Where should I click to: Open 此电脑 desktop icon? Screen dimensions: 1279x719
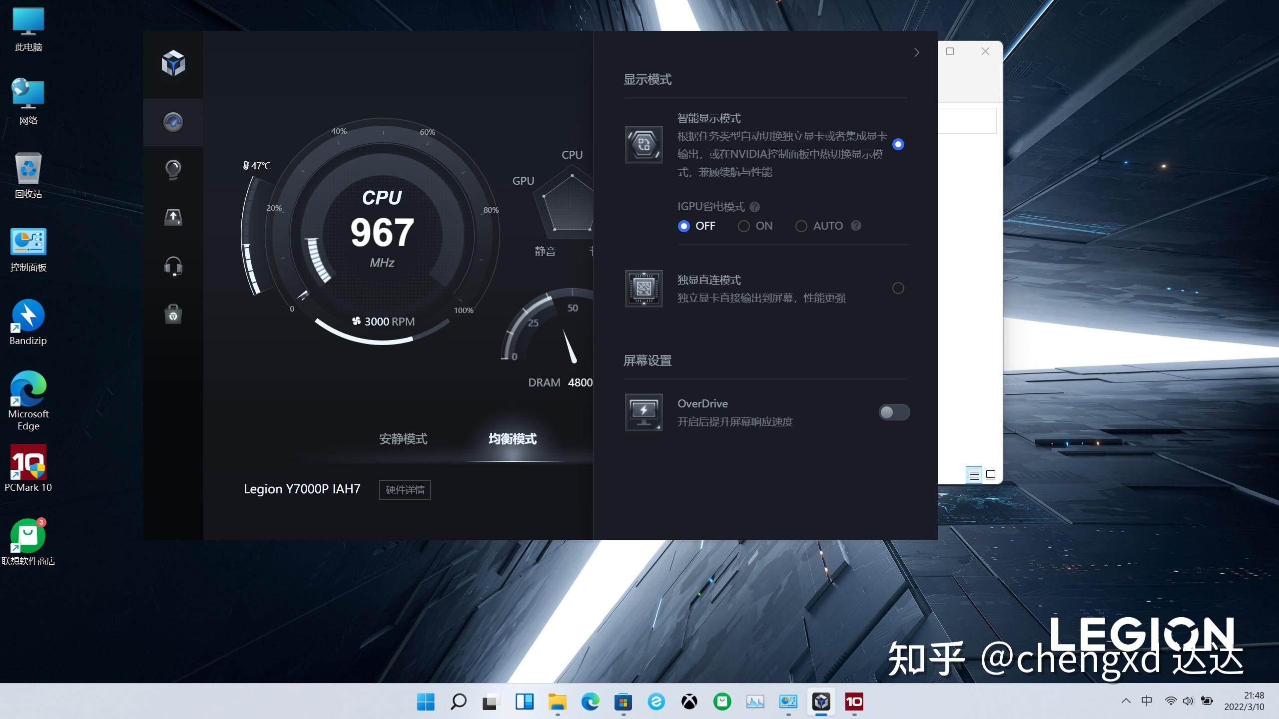pyautogui.click(x=28, y=30)
